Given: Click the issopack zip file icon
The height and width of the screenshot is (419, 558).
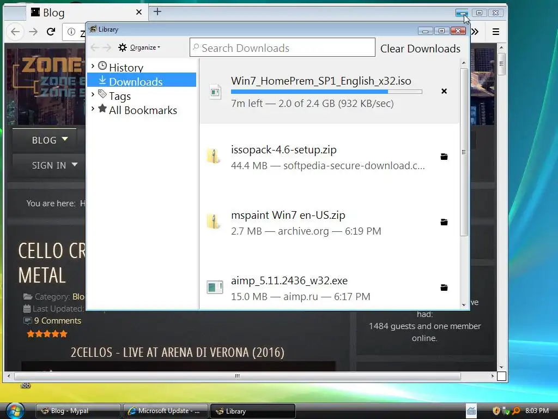Looking at the screenshot, I should (x=214, y=157).
